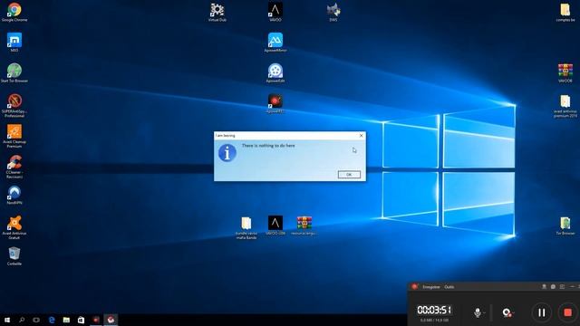Select the "avast antivirus premium 2019" folder
The height and width of the screenshot is (326, 580).
coord(565,106)
